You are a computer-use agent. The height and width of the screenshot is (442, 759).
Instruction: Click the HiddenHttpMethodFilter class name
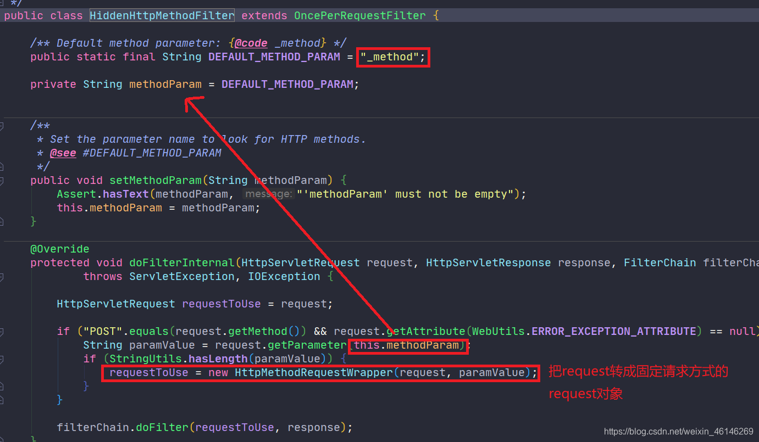[x=162, y=15]
